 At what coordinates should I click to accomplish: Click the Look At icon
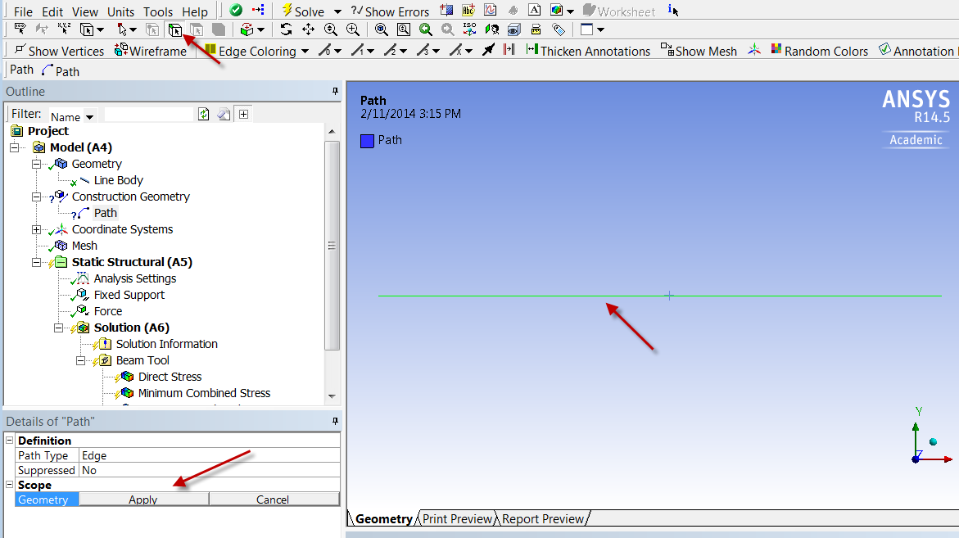[x=491, y=29]
